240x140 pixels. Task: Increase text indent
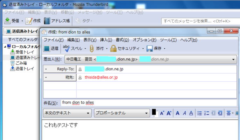pyautogui.click(x=220, y=113)
